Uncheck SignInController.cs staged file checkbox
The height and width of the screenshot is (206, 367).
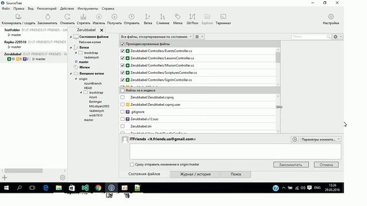(x=122, y=80)
